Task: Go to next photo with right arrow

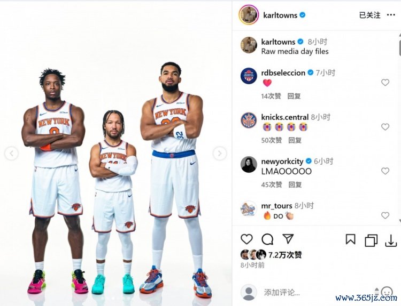Action: 220,153
